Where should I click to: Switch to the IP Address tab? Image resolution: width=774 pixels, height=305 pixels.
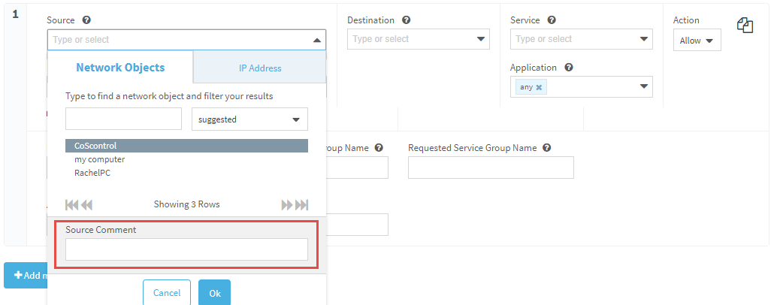[x=260, y=68]
